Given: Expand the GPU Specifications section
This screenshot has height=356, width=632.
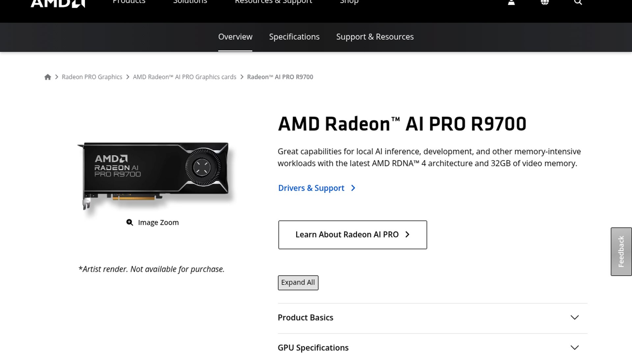Looking at the screenshot, I should [x=574, y=347].
